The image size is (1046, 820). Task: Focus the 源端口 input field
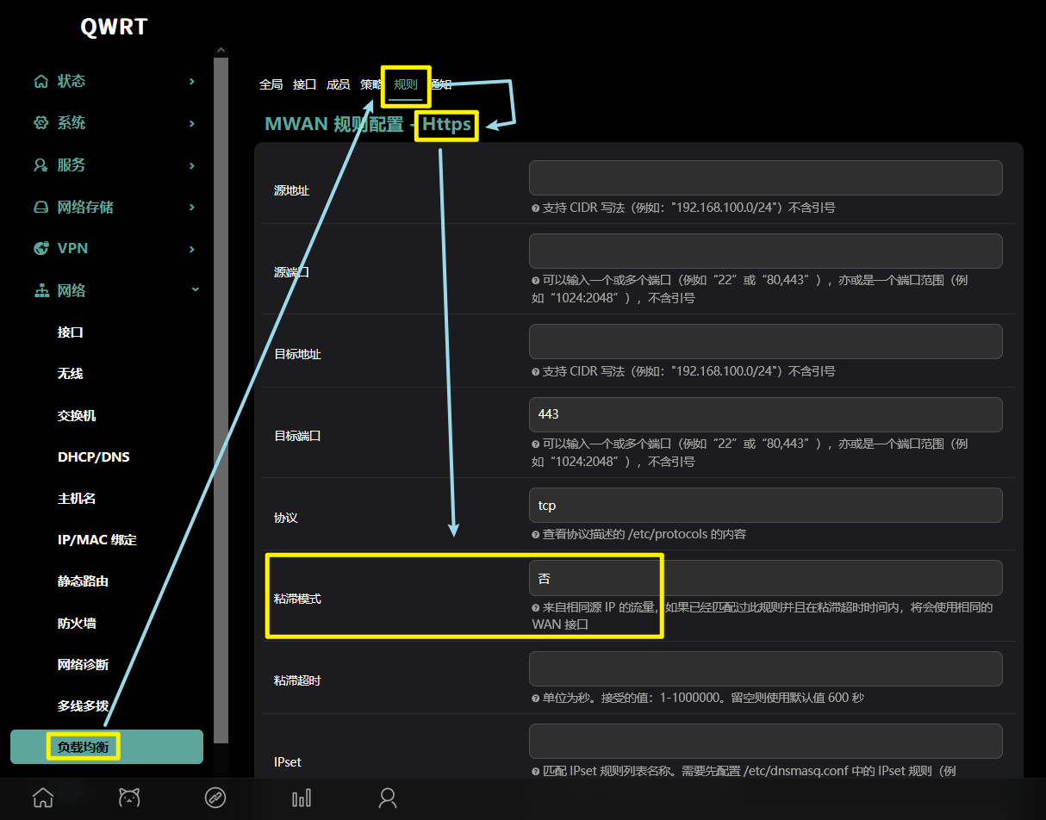tap(765, 251)
